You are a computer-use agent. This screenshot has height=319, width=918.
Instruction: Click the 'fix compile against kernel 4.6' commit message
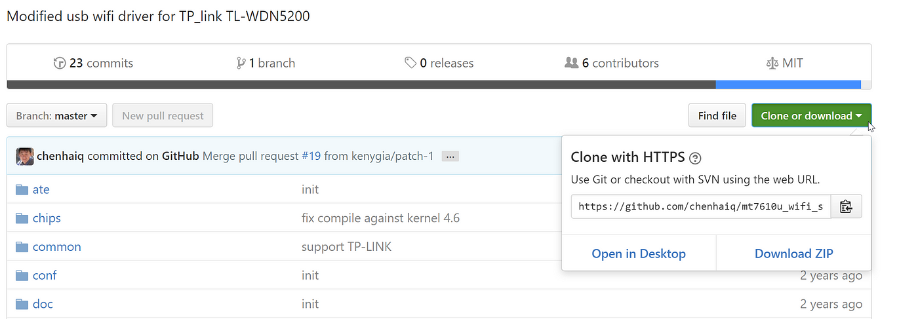380,218
